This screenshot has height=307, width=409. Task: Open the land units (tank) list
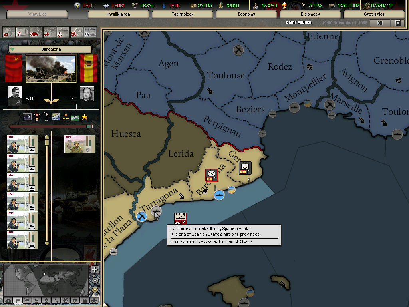[x=36, y=32]
